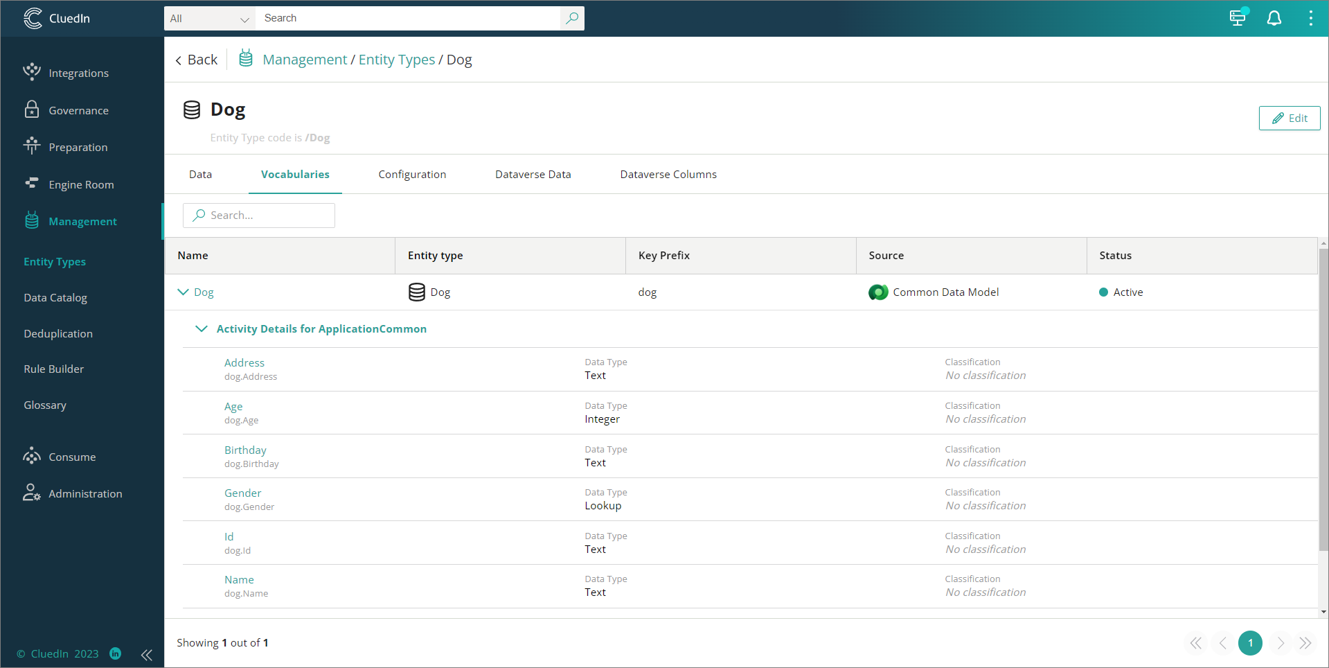Open the All search filter dropdown
This screenshot has height=668, width=1329.
208,19
